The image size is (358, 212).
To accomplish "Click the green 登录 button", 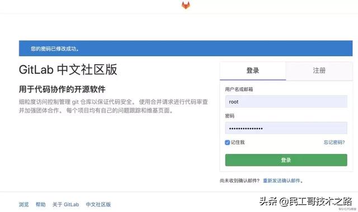I will (x=286, y=160).
